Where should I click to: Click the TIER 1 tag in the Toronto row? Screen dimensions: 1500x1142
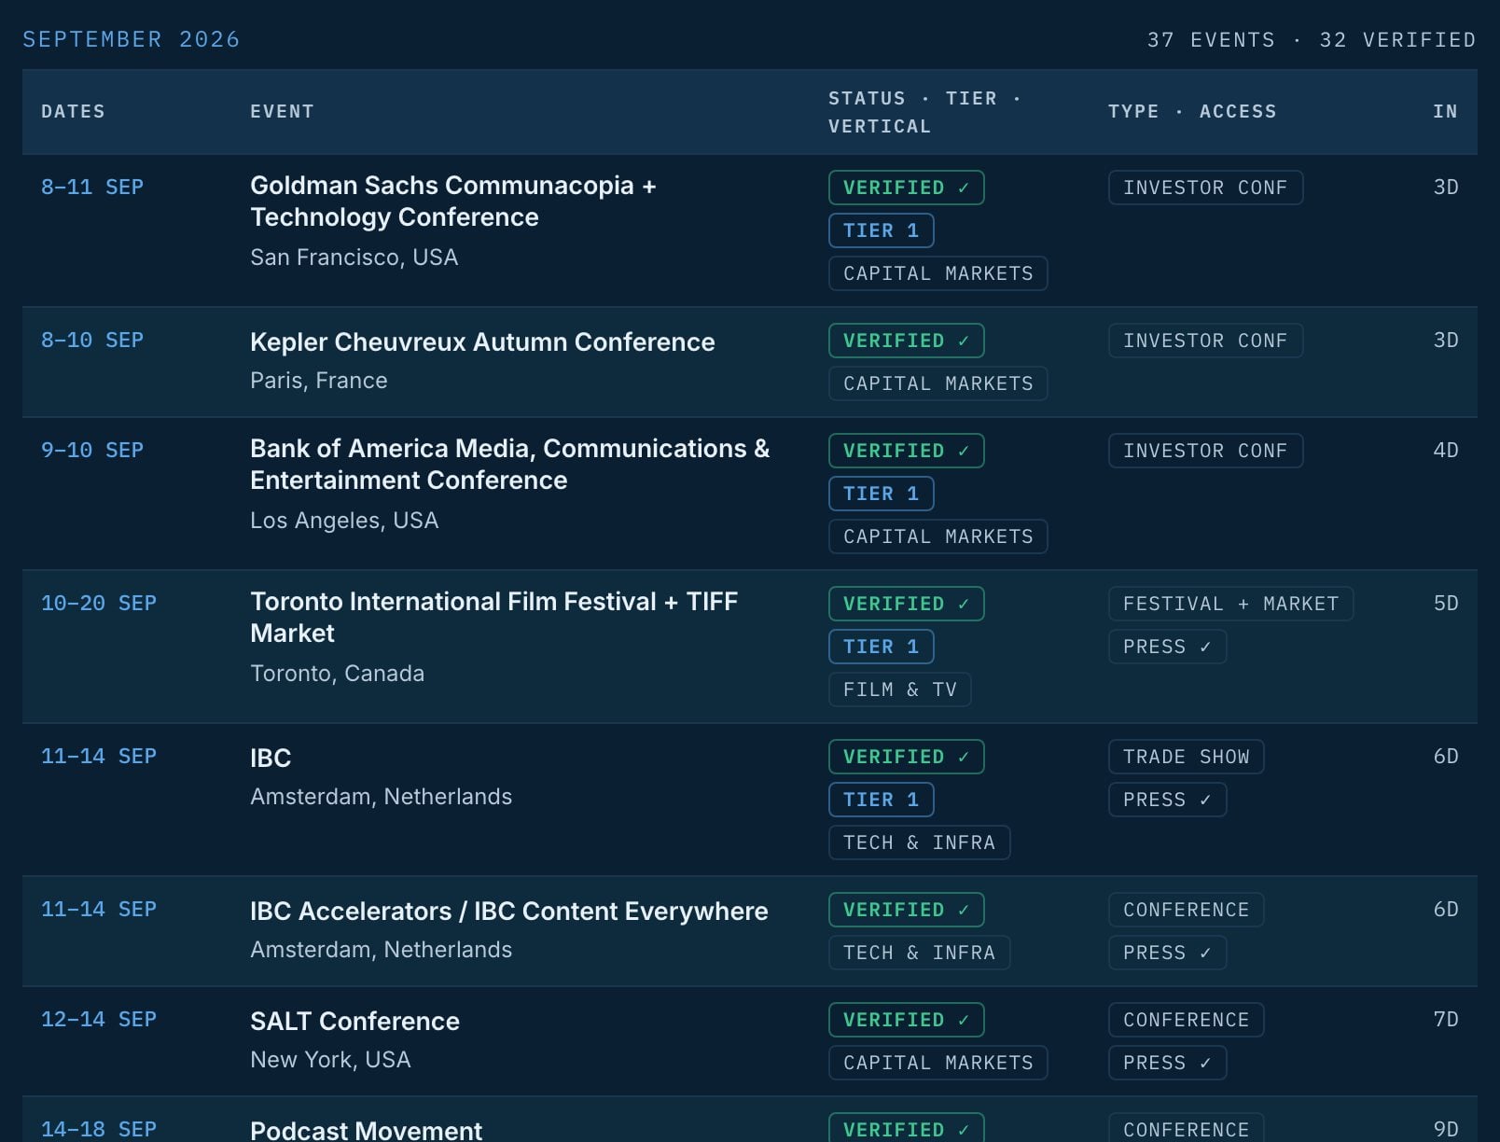coord(881,647)
